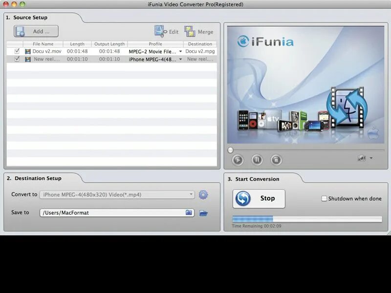The image size is (391, 293).
Task: Select the Source Setup tab
Action: 30,18
